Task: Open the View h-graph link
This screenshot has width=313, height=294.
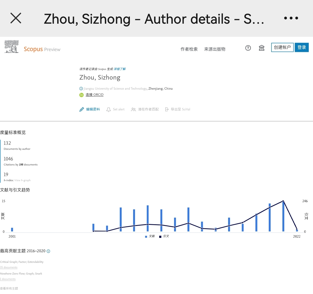Action: tap(23, 180)
